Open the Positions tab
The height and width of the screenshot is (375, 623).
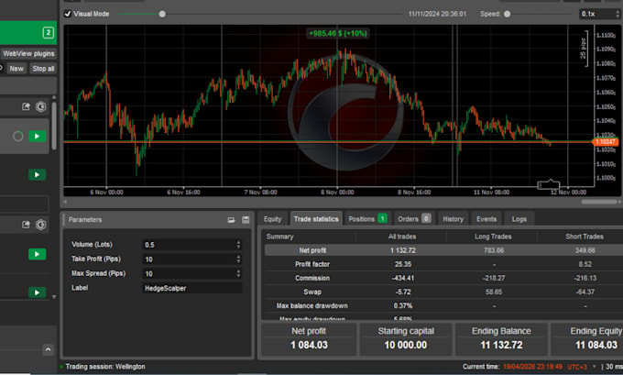coord(367,219)
